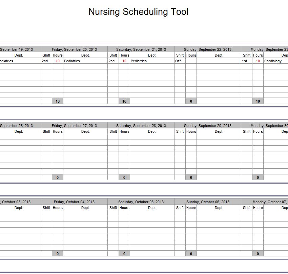Click the Dept. column header under Friday, October 04
The height and width of the screenshot is (274, 288).
pyautogui.click(x=85, y=208)
